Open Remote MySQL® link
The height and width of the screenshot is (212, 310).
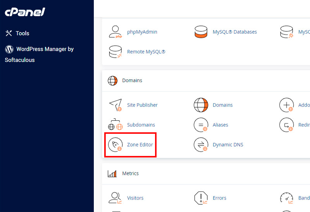tap(146, 52)
